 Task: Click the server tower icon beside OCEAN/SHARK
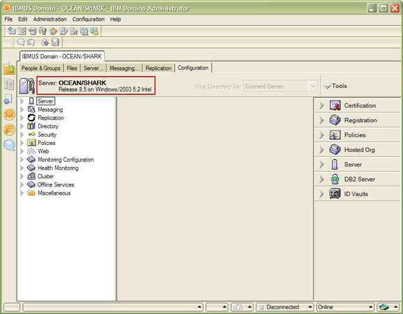[26, 86]
